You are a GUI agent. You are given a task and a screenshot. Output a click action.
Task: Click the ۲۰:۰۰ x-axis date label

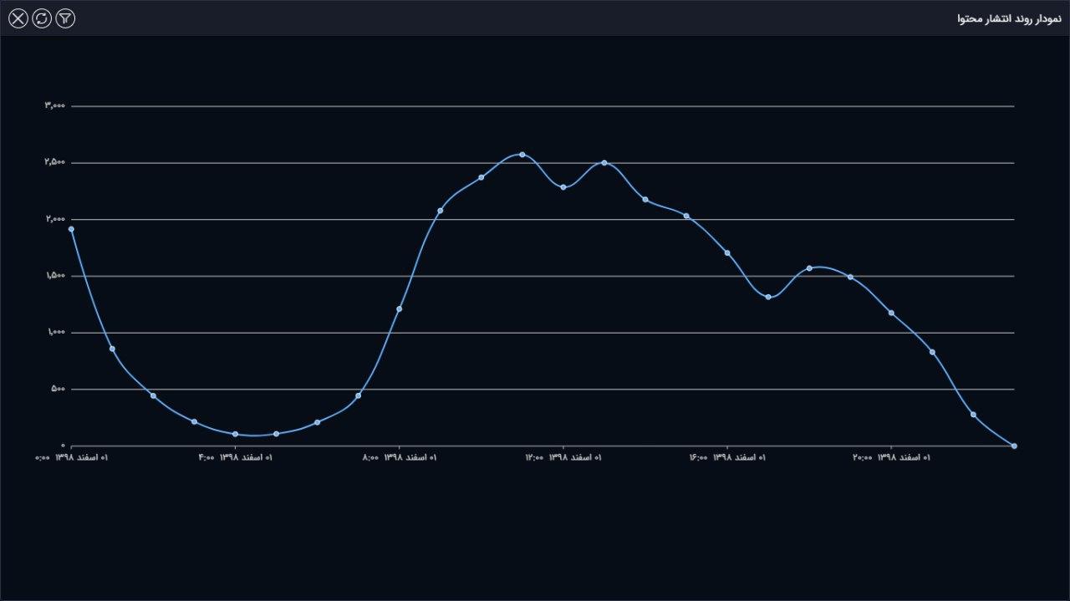891,457
